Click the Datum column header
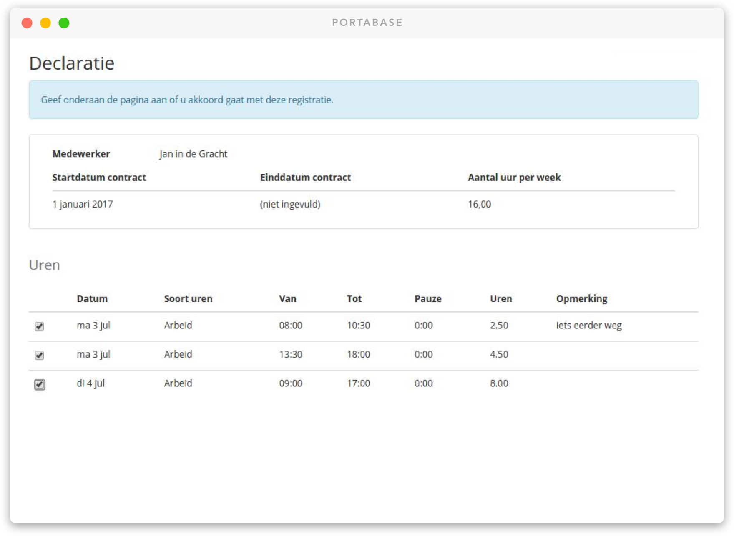 92,299
